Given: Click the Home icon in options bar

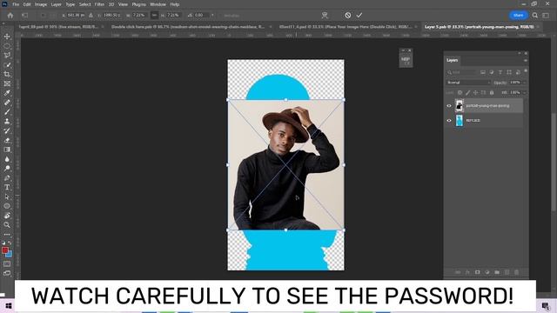Looking at the screenshot, I should 10,16.
